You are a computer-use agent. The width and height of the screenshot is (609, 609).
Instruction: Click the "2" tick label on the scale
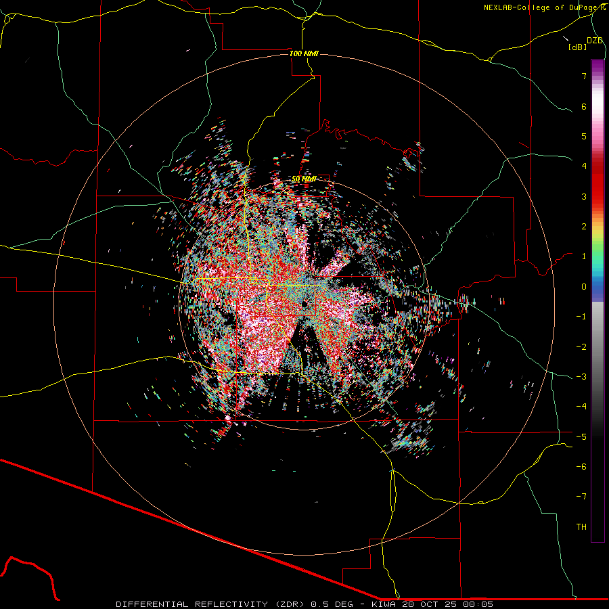(584, 227)
